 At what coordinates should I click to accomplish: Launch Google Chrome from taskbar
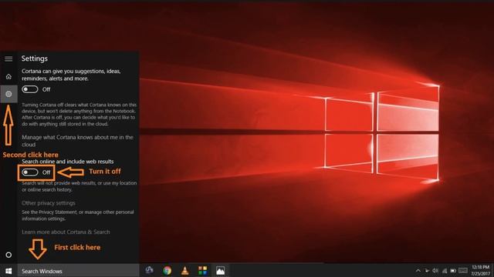[167, 270]
